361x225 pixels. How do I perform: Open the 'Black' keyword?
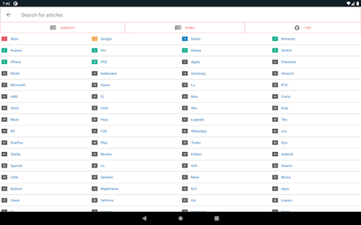click(15, 119)
